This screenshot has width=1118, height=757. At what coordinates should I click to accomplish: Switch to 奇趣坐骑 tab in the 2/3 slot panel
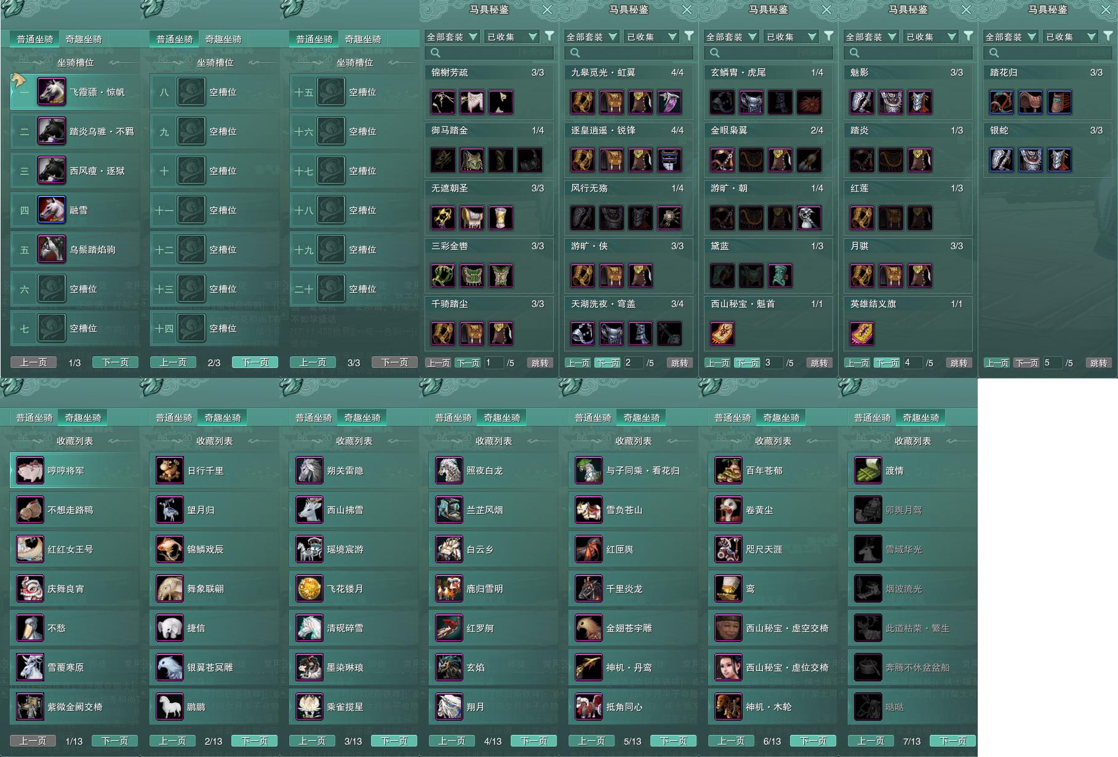(x=223, y=39)
